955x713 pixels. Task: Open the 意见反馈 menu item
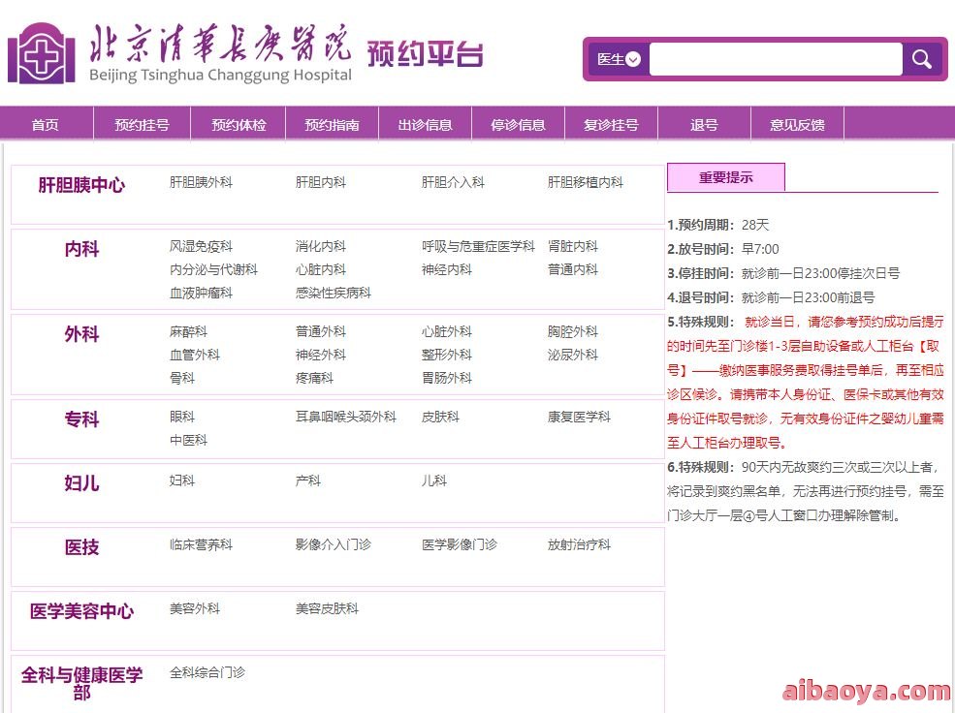pos(797,125)
